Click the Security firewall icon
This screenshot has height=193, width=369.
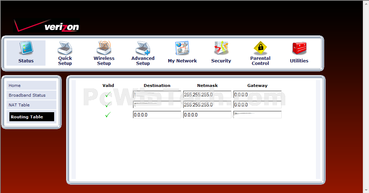221,48
